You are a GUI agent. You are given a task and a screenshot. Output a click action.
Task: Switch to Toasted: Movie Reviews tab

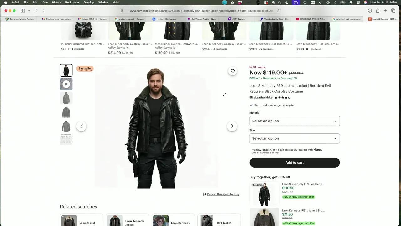(x=20, y=19)
